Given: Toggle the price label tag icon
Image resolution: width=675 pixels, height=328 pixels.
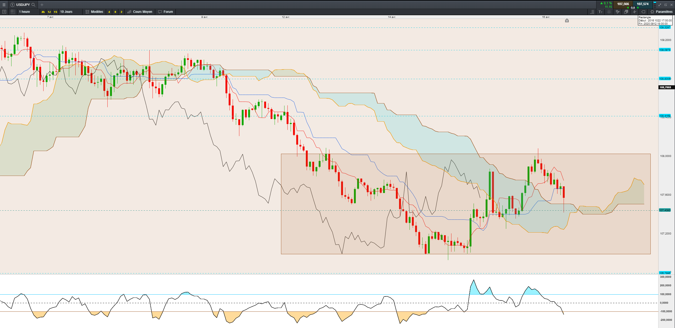Looking at the screenshot, I should (x=643, y=12).
